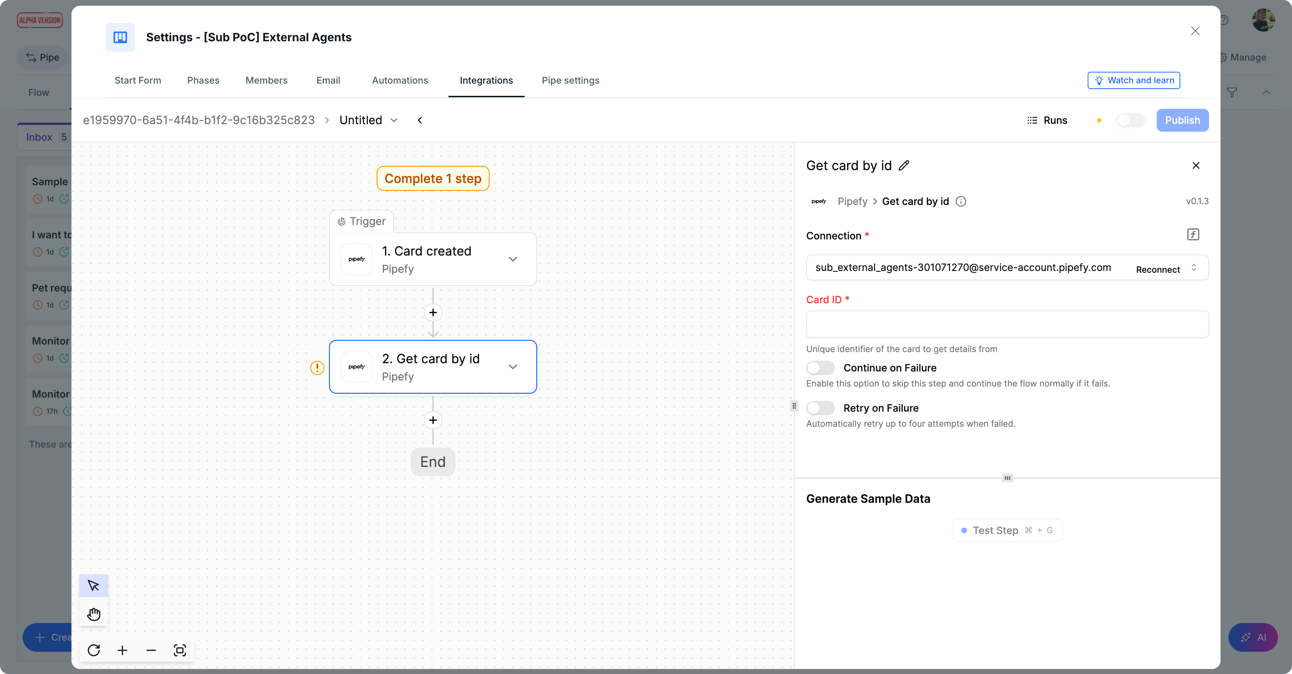Select the pointer cursor tool
1292x674 pixels.
tap(93, 585)
